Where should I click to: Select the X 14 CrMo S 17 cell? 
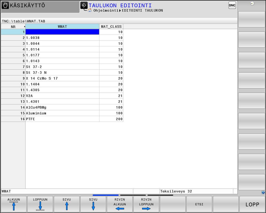tap(62, 78)
